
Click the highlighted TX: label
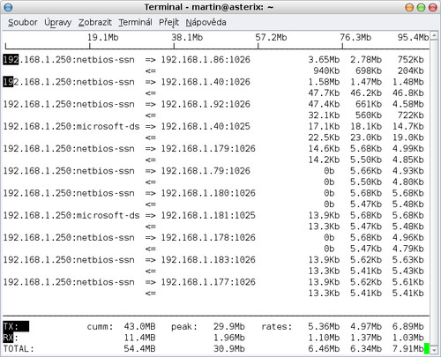coord(16,327)
